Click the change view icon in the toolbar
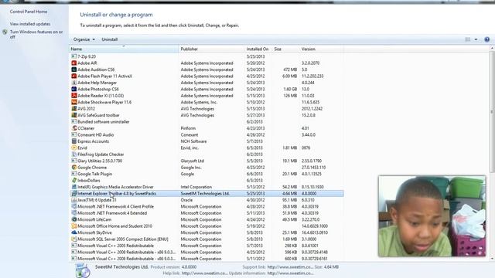The height and width of the screenshot is (278, 495). (x=467, y=39)
